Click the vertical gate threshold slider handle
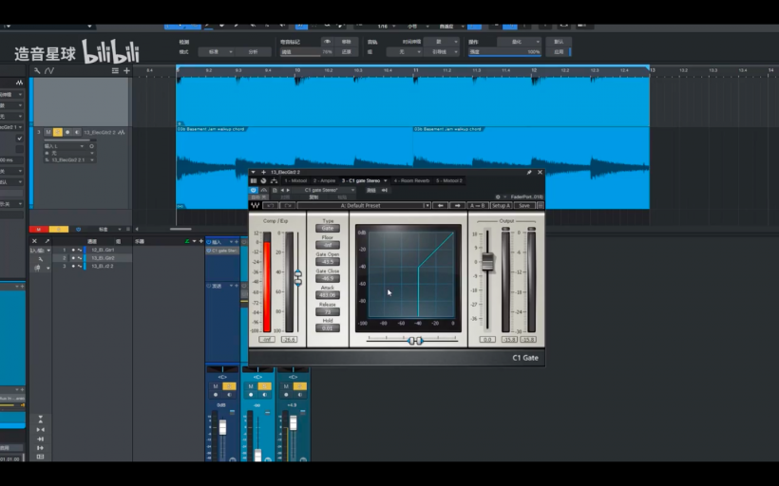The width and height of the screenshot is (779, 486). coord(298,278)
